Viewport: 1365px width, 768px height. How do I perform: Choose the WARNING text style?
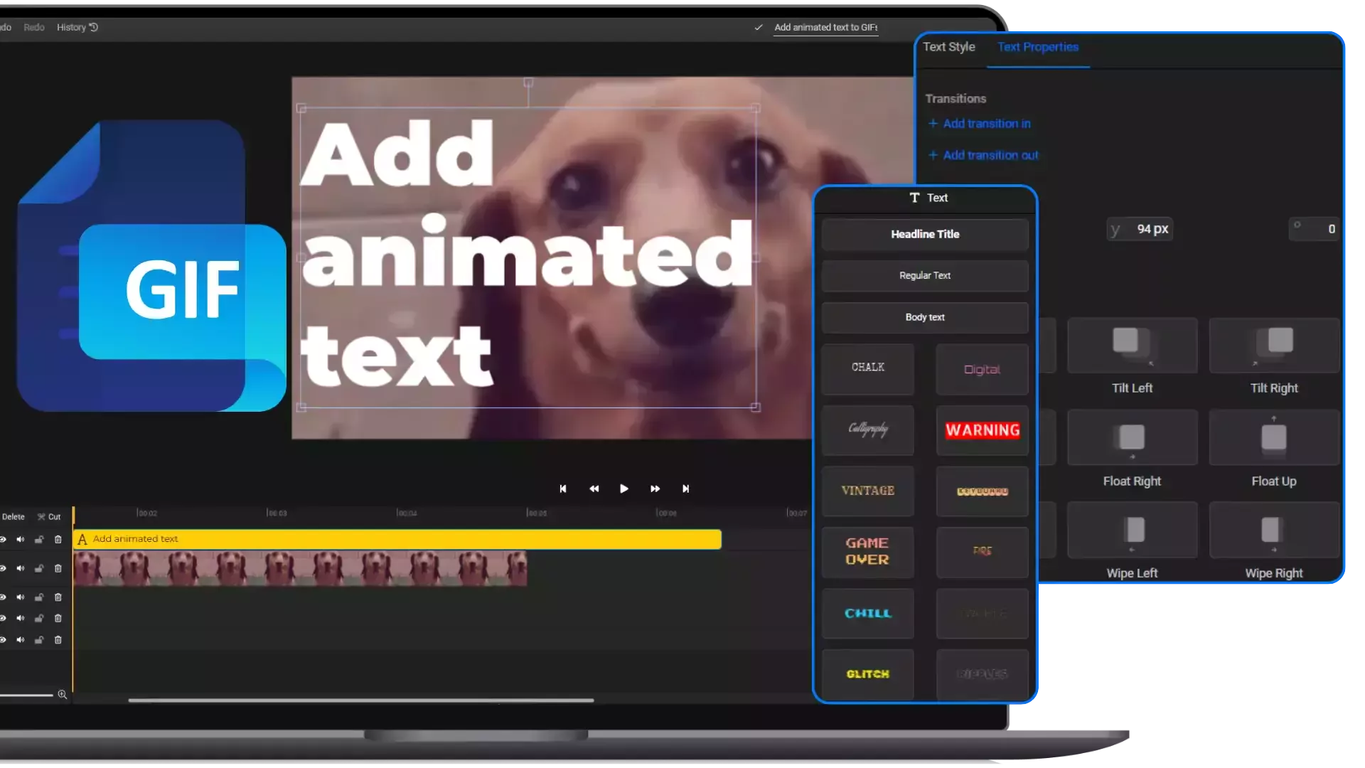[x=982, y=430]
